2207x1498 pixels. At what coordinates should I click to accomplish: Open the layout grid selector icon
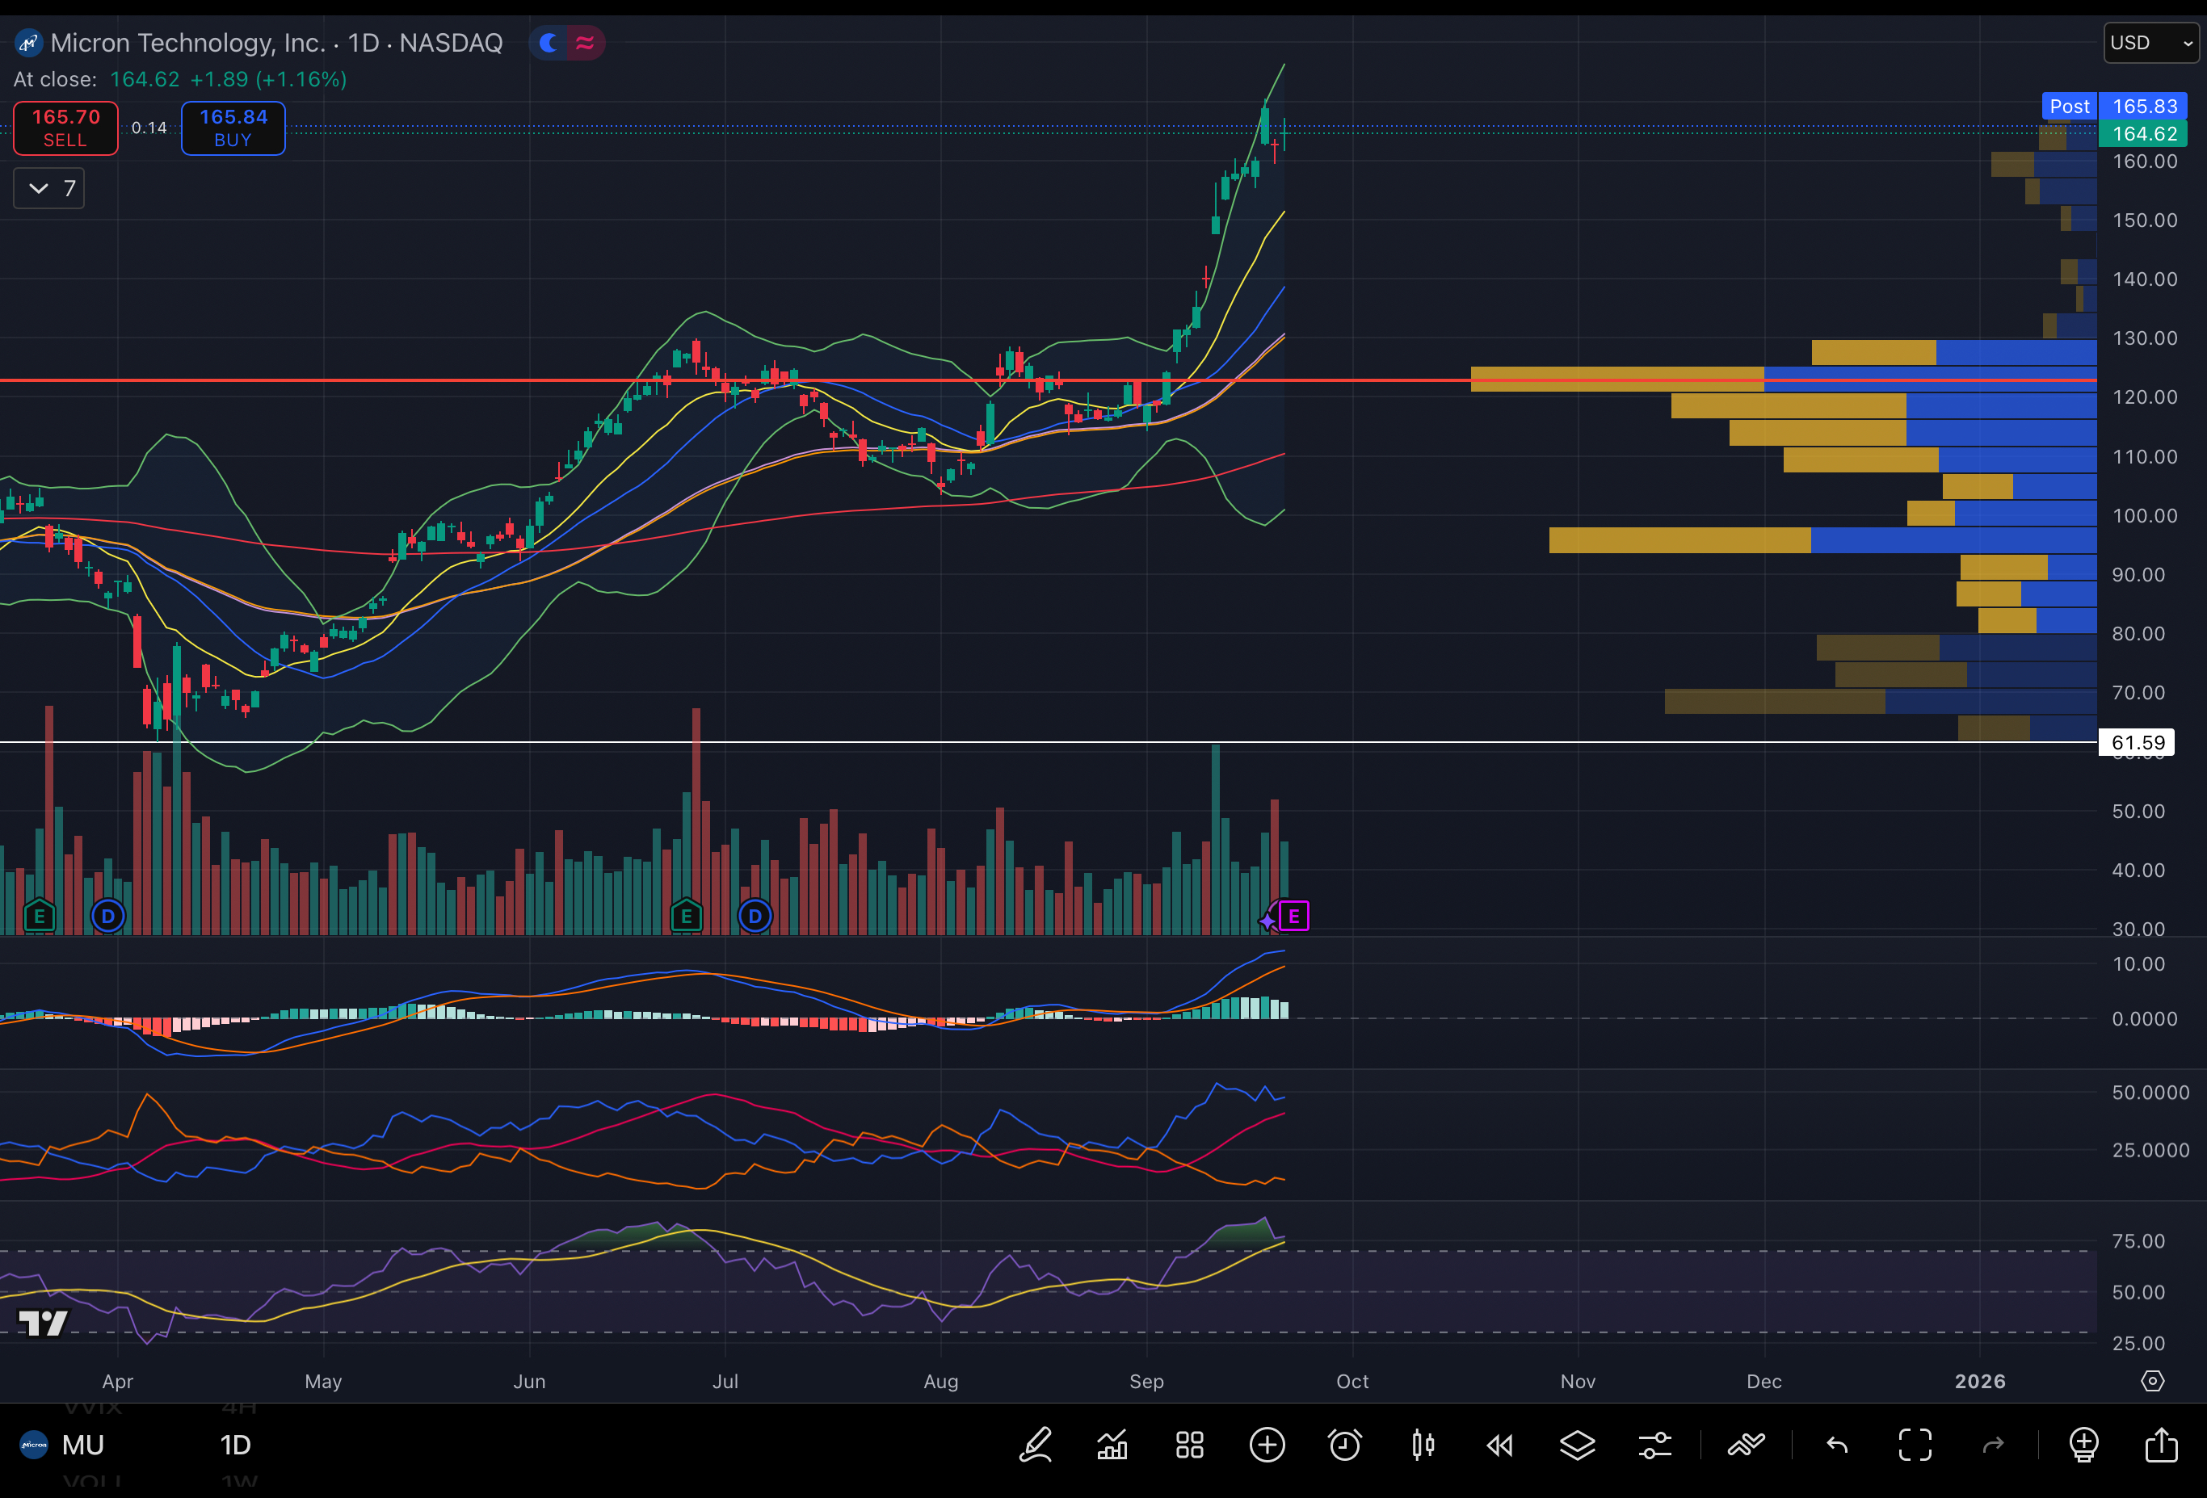click(x=1189, y=1445)
